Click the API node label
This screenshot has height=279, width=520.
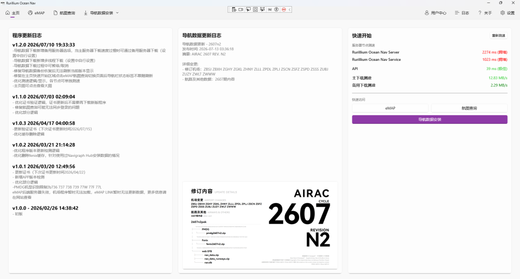point(355,68)
